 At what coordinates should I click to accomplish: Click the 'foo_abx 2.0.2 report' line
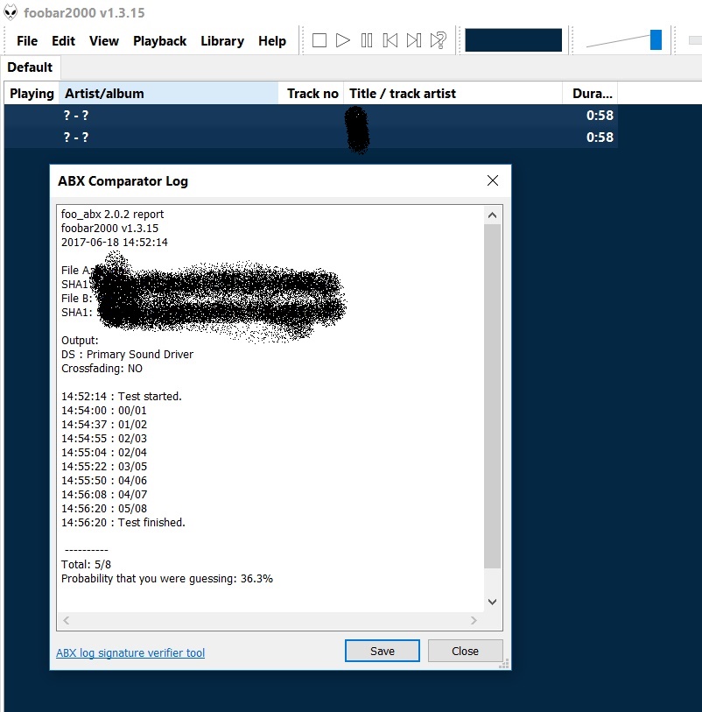(113, 215)
